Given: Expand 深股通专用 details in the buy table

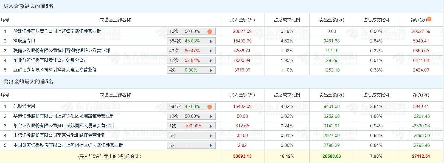Looking at the screenshot, I should 211,41.
